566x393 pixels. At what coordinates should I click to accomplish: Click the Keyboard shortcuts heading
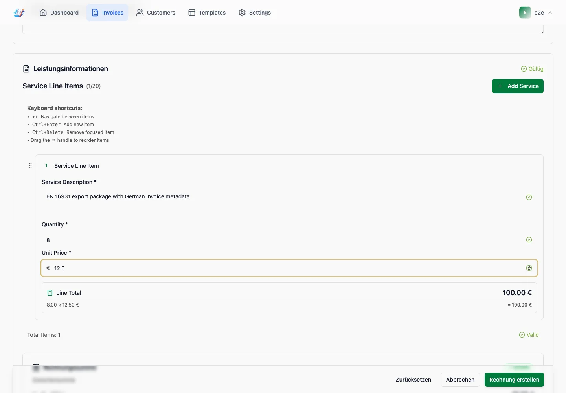(x=55, y=108)
